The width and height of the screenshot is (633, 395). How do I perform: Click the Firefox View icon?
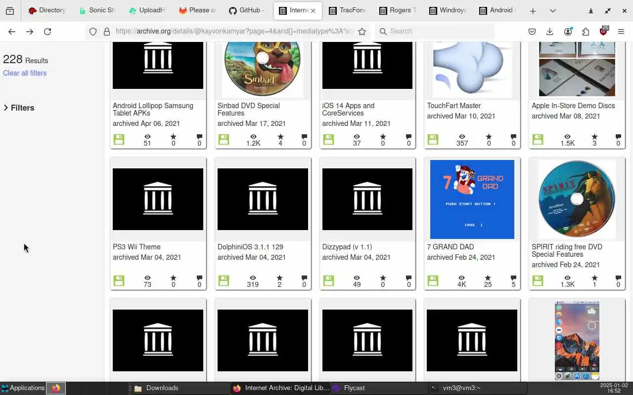10,11
